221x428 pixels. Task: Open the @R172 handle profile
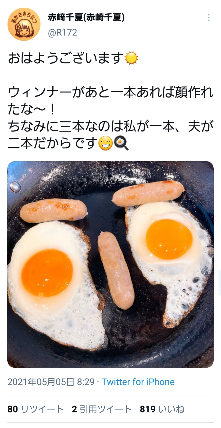coord(62,33)
